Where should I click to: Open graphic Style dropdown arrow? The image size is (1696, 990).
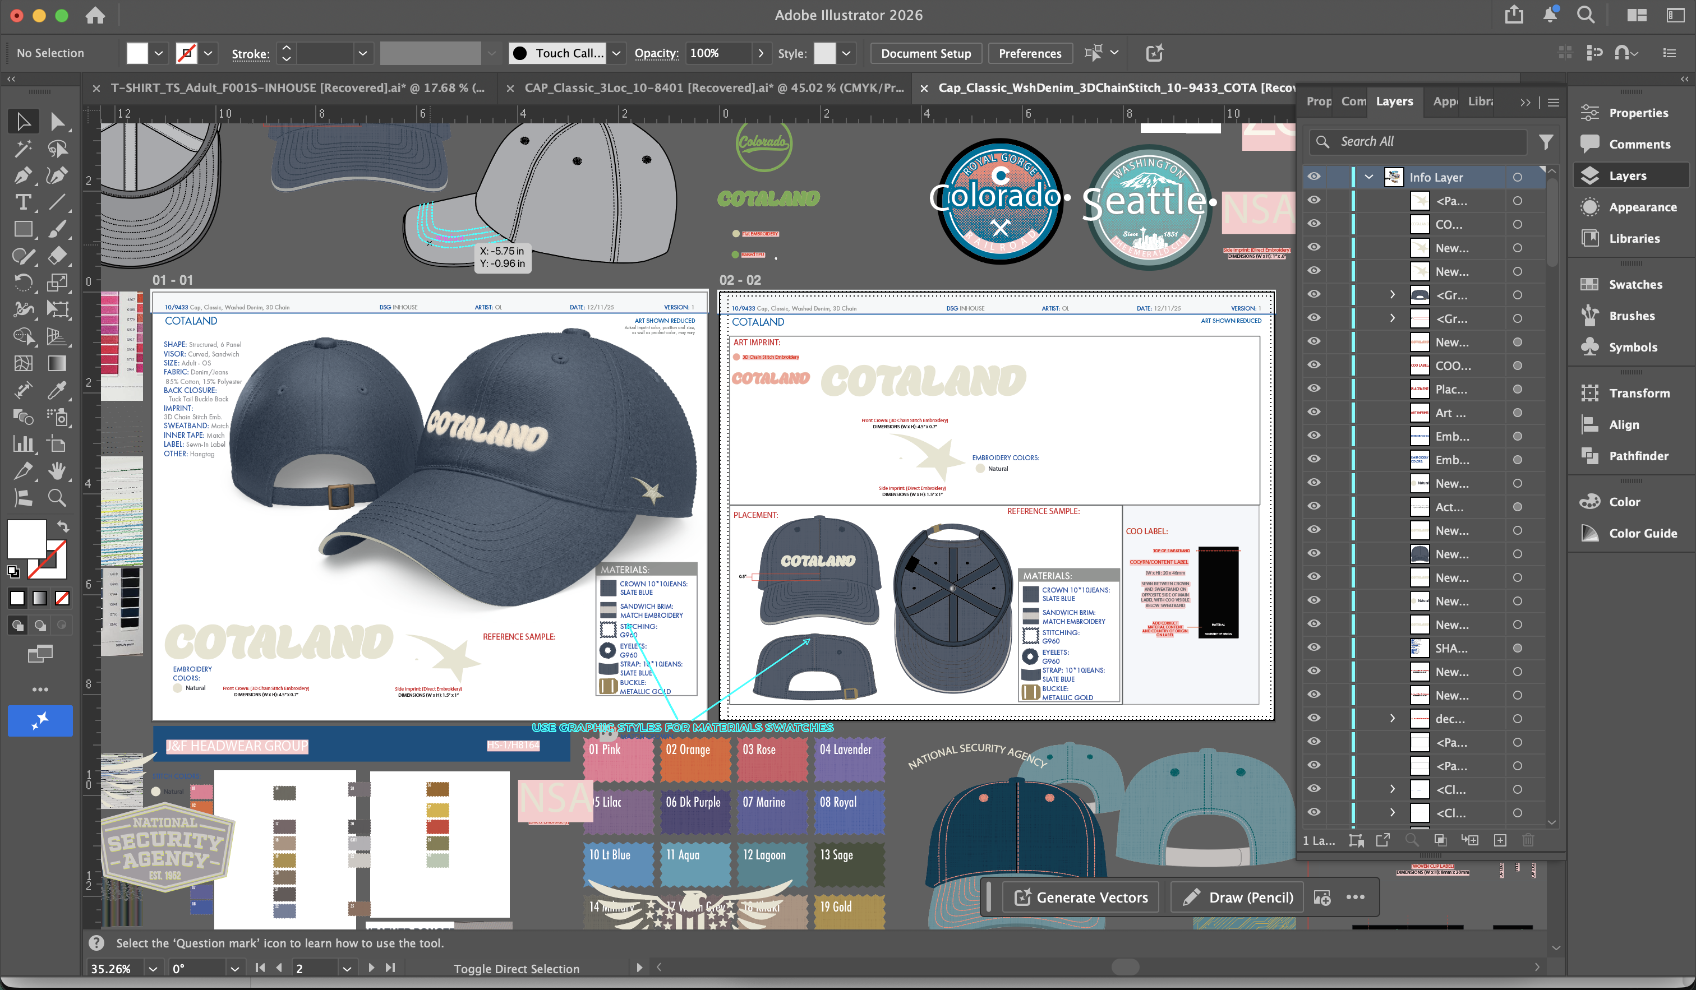847,53
